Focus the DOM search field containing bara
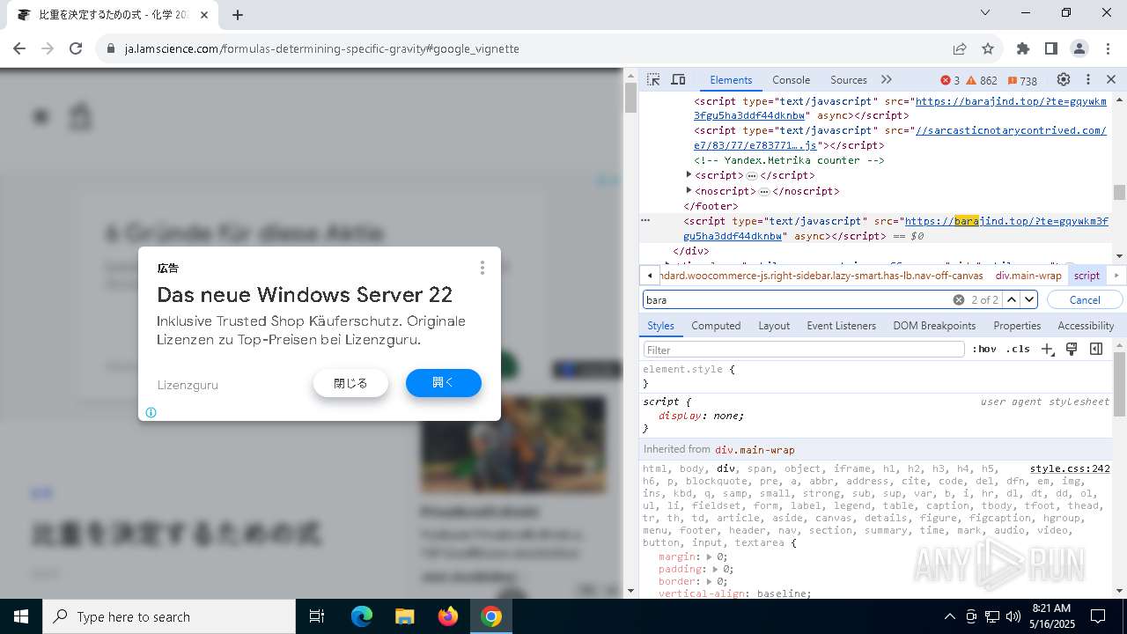This screenshot has width=1127, height=634. [x=797, y=300]
